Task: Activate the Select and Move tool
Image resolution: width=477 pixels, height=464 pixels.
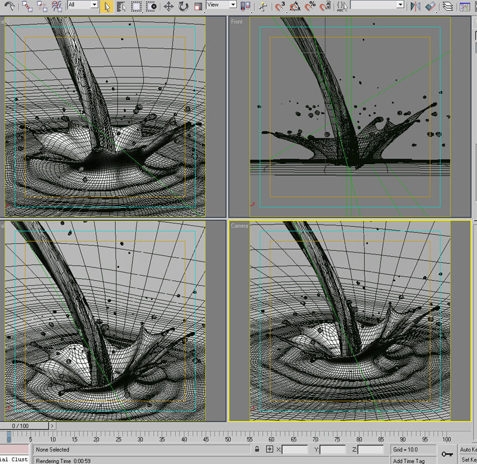Action: click(x=169, y=7)
